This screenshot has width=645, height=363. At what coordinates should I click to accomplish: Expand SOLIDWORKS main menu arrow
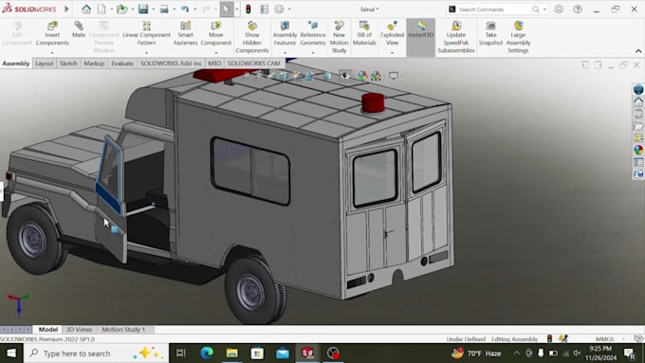(x=66, y=9)
